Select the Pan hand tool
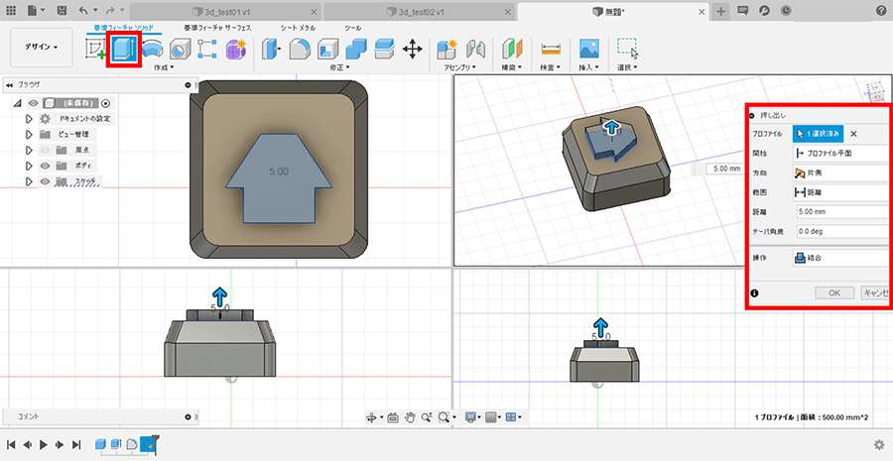 pyautogui.click(x=410, y=417)
